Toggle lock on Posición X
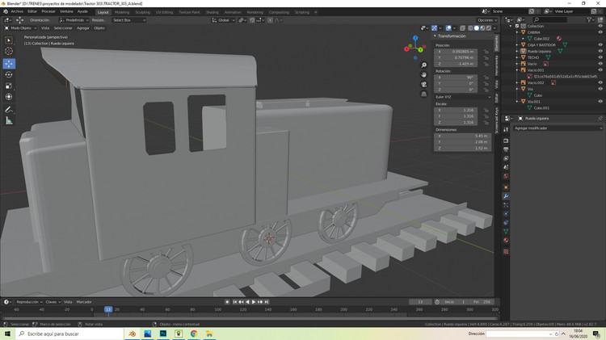Image resolution: width=606 pixels, height=340 pixels. click(x=486, y=52)
